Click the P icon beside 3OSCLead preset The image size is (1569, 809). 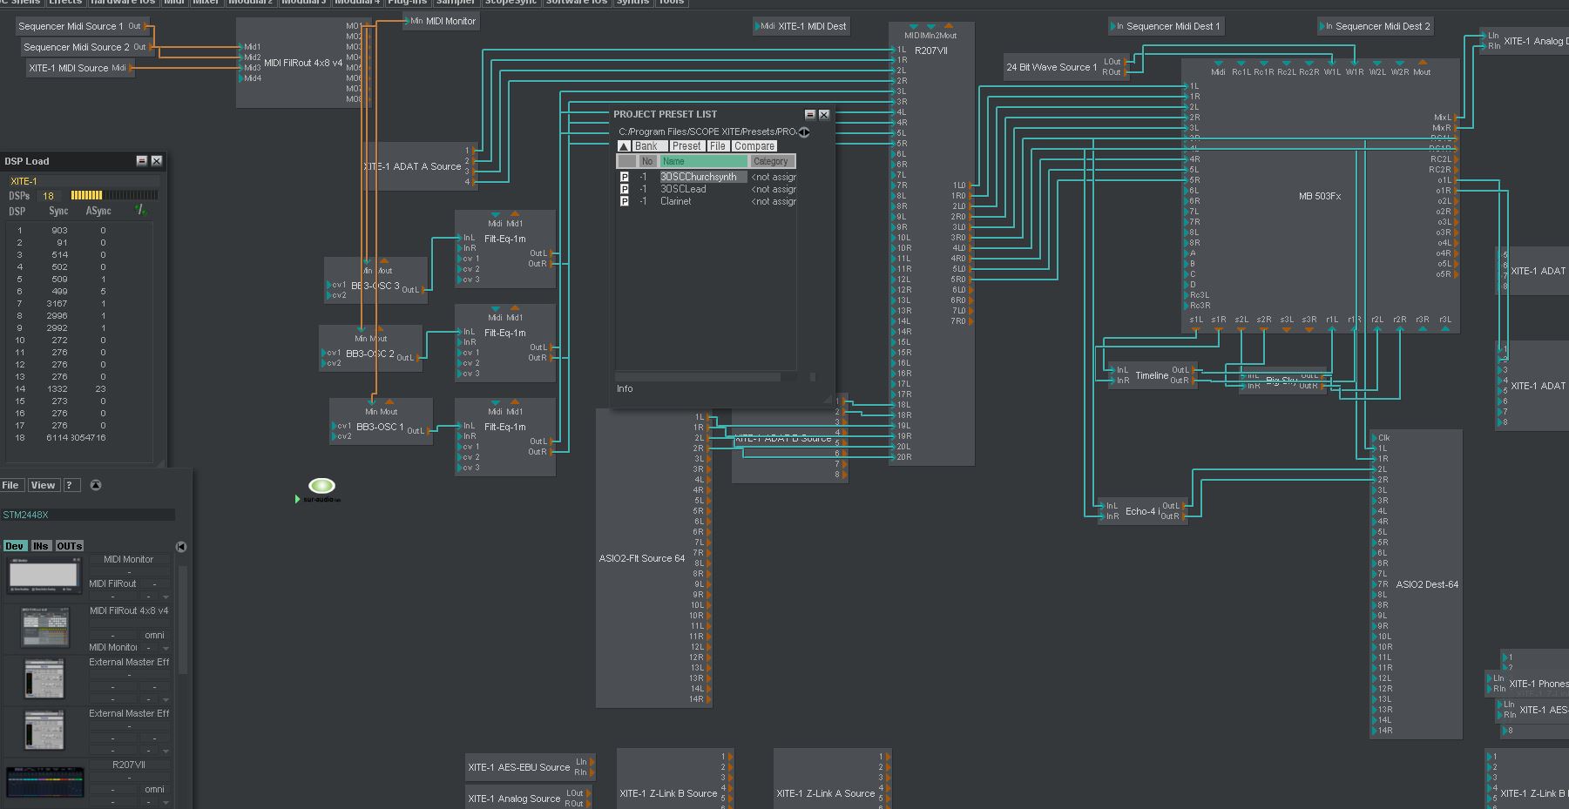624,189
